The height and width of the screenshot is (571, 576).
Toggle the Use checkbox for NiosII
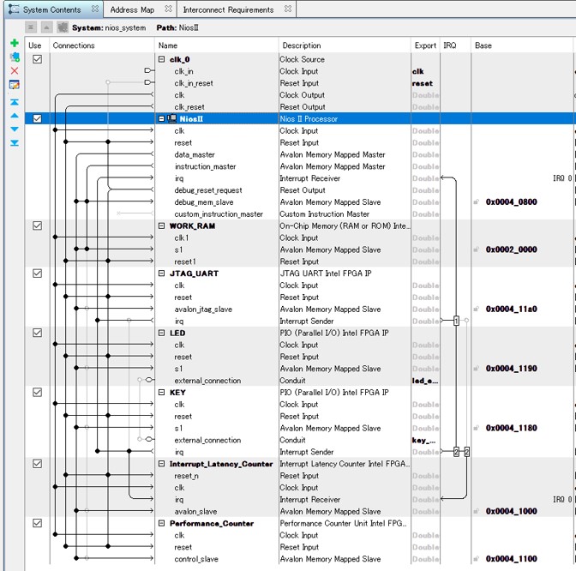coord(37,118)
